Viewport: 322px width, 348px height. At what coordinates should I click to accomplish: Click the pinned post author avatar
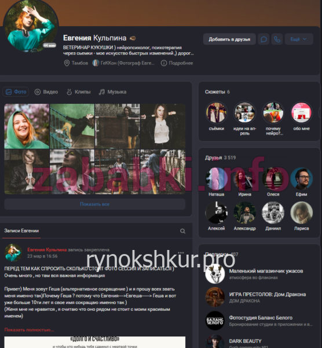pyautogui.click(x=13, y=252)
